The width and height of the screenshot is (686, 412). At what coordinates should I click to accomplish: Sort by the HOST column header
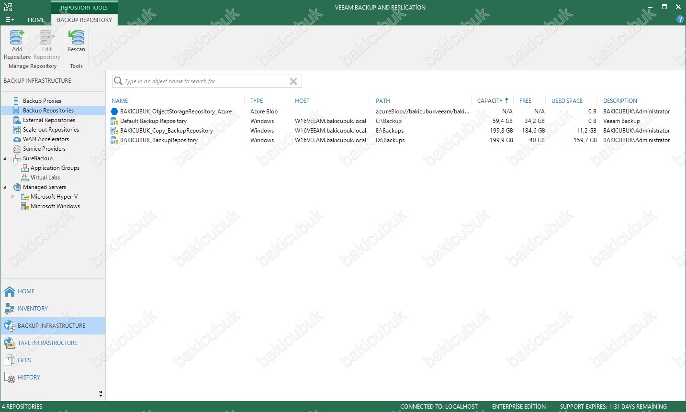pos(302,101)
